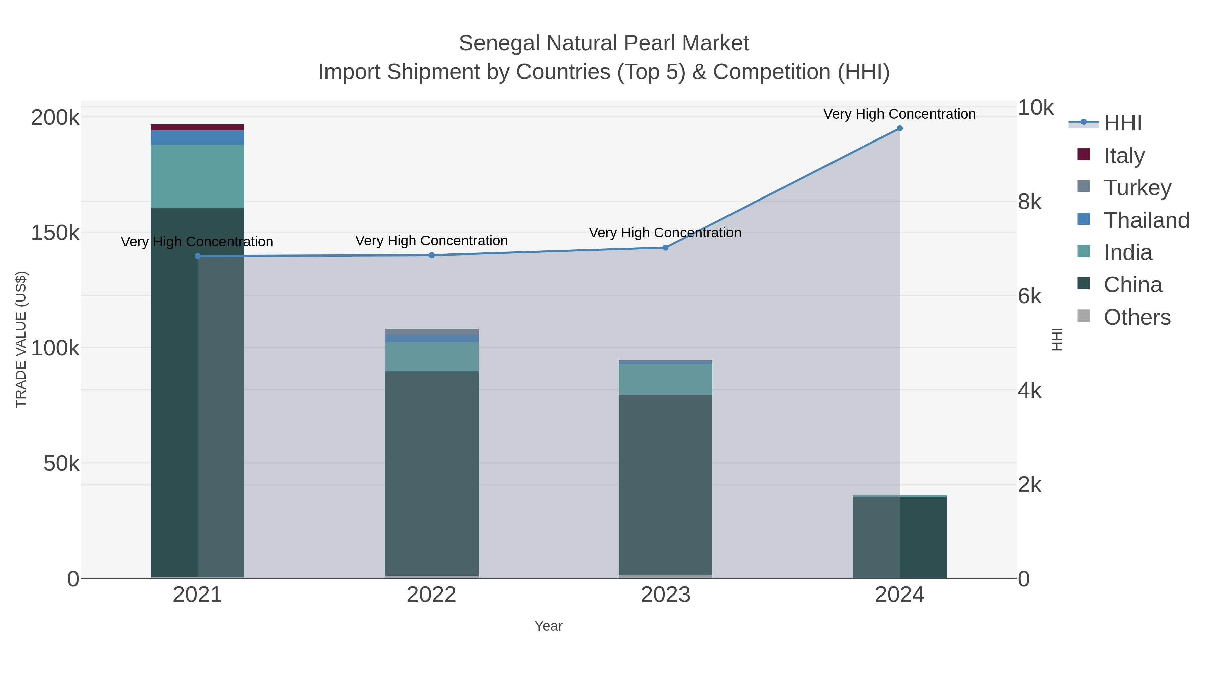Click the 2021 HHI data point
The image size is (1208, 679).
[197, 256]
